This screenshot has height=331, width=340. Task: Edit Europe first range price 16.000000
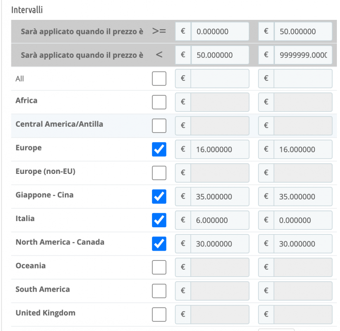(x=219, y=150)
